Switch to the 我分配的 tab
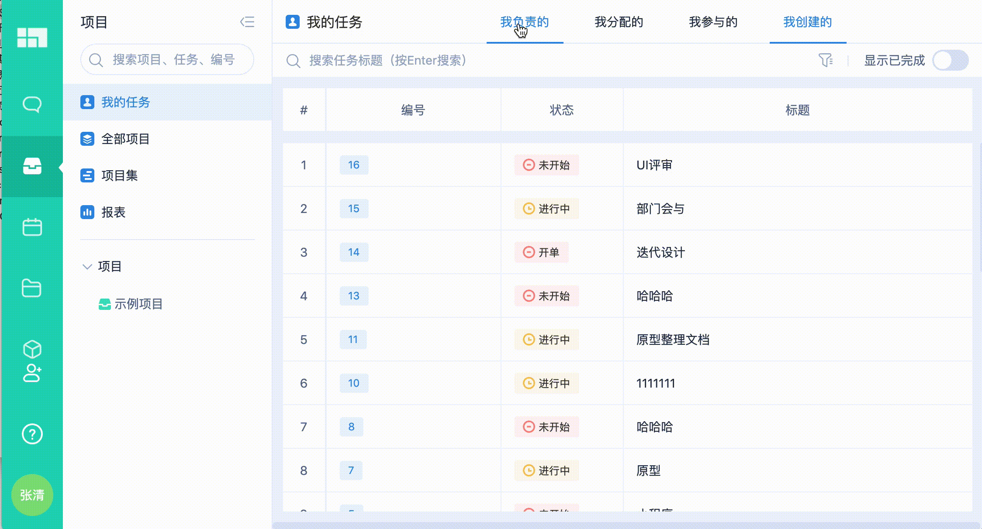 tap(619, 22)
